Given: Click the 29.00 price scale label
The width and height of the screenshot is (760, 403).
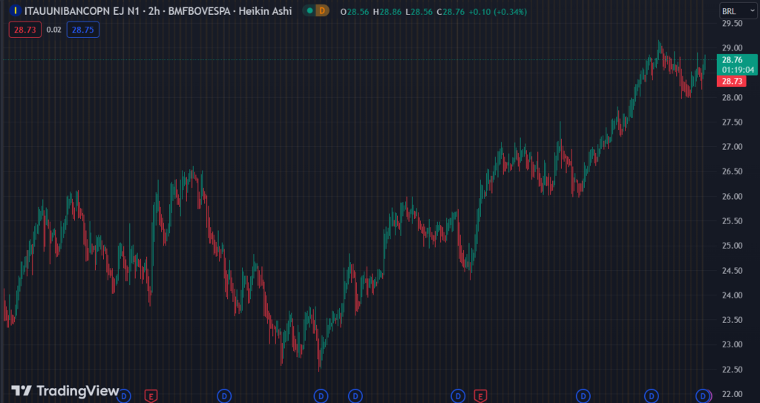Looking at the screenshot, I should pos(732,48).
